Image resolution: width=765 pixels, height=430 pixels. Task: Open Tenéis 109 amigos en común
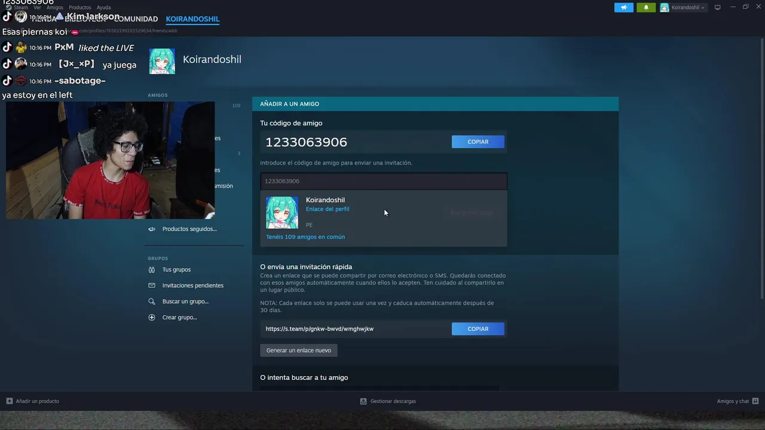305,237
